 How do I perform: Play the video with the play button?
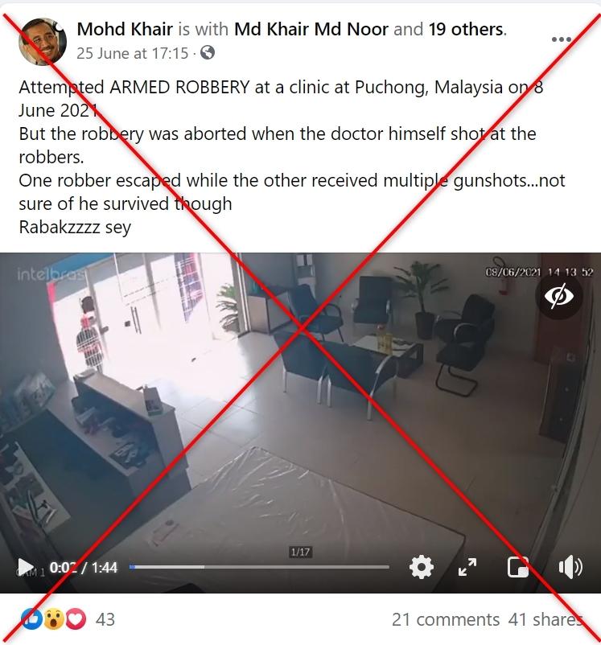click(26, 567)
